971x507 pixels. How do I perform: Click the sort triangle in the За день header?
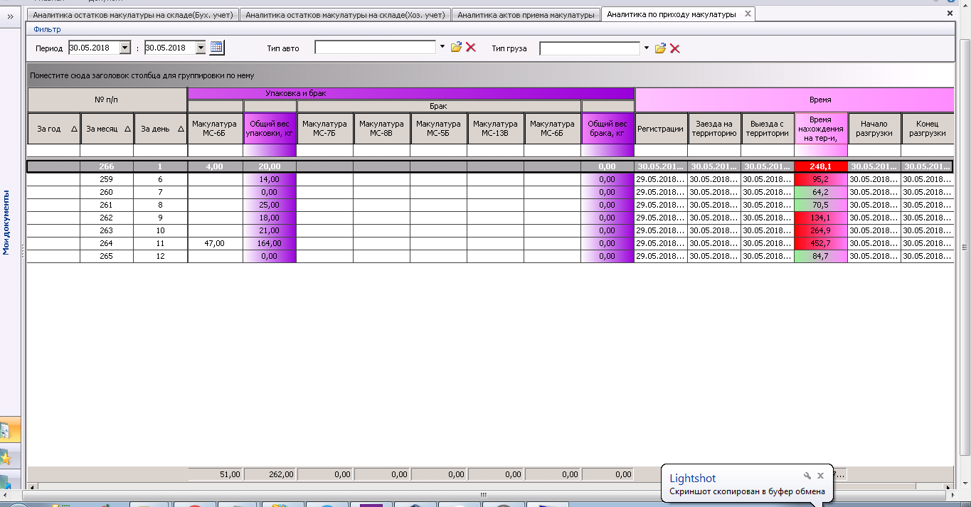[181, 129]
